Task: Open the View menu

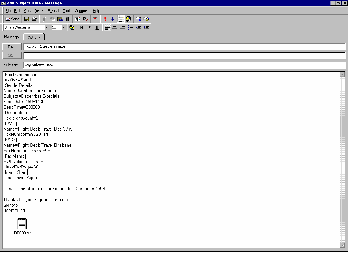Action: (27, 10)
